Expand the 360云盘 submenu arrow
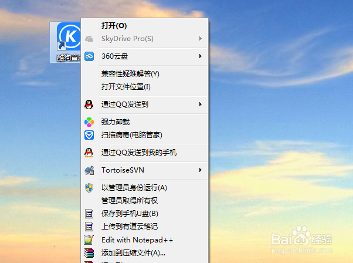This screenshot has height=263, width=353. click(x=201, y=56)
